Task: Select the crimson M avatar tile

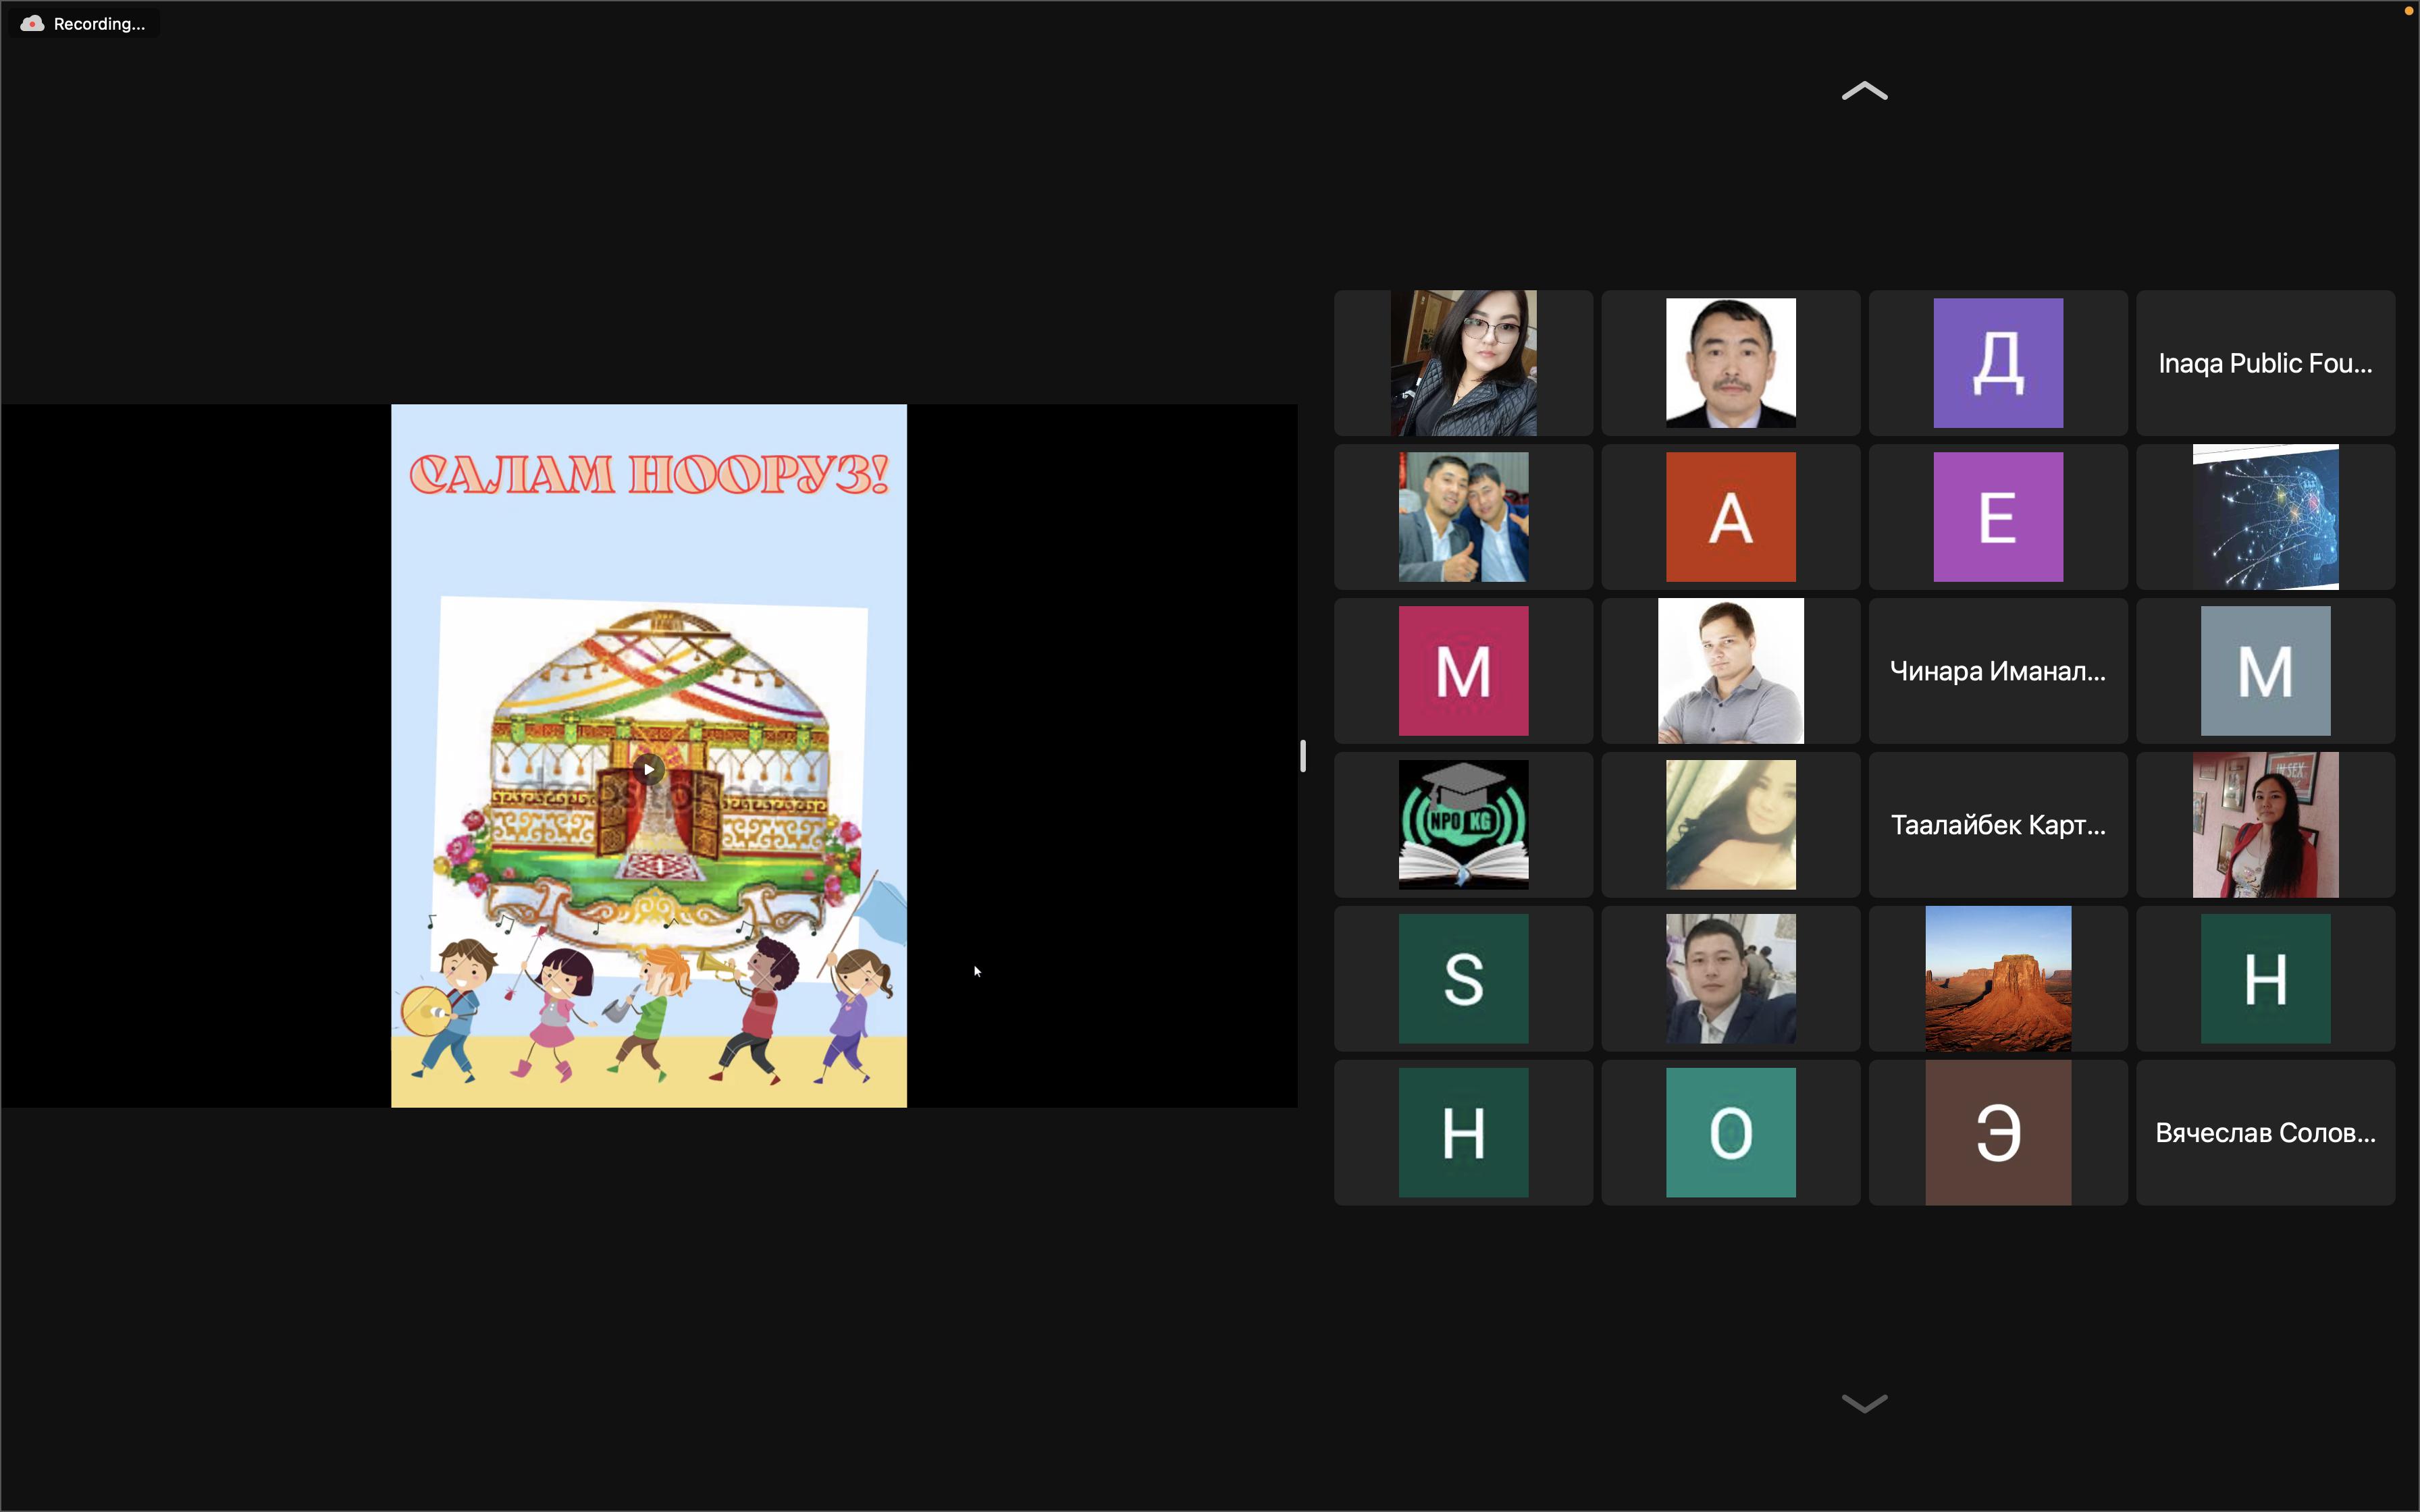Action: coord(1463,671)
